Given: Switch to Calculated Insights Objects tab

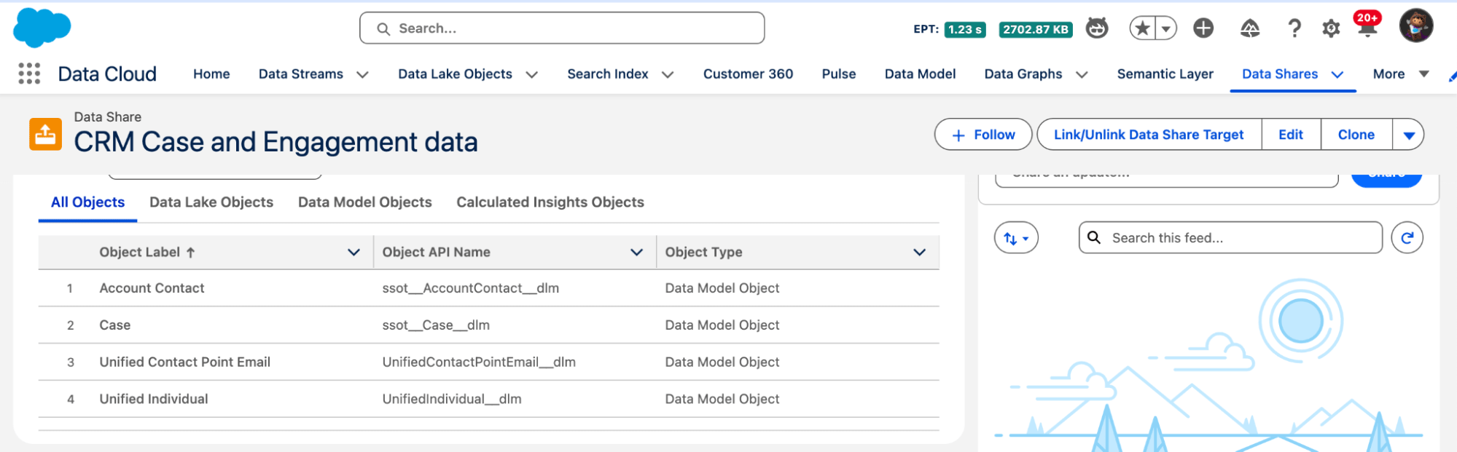Looking at the screenshot, I should (550, 202).
